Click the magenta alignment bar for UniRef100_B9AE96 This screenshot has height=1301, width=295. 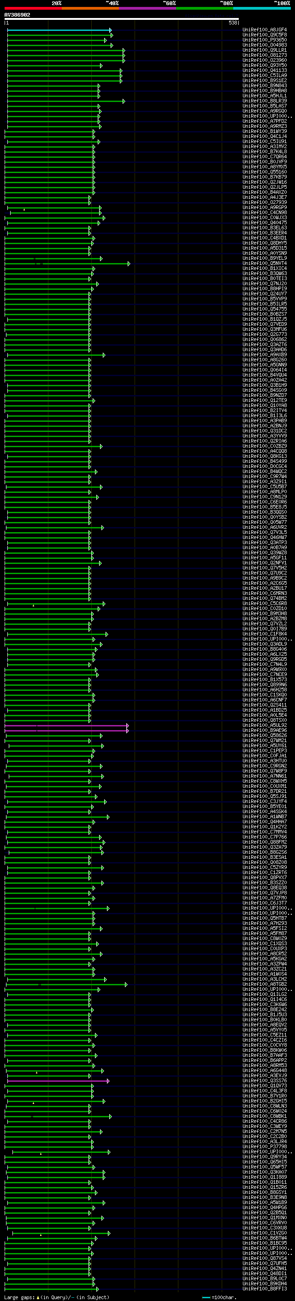coord(66,730)
